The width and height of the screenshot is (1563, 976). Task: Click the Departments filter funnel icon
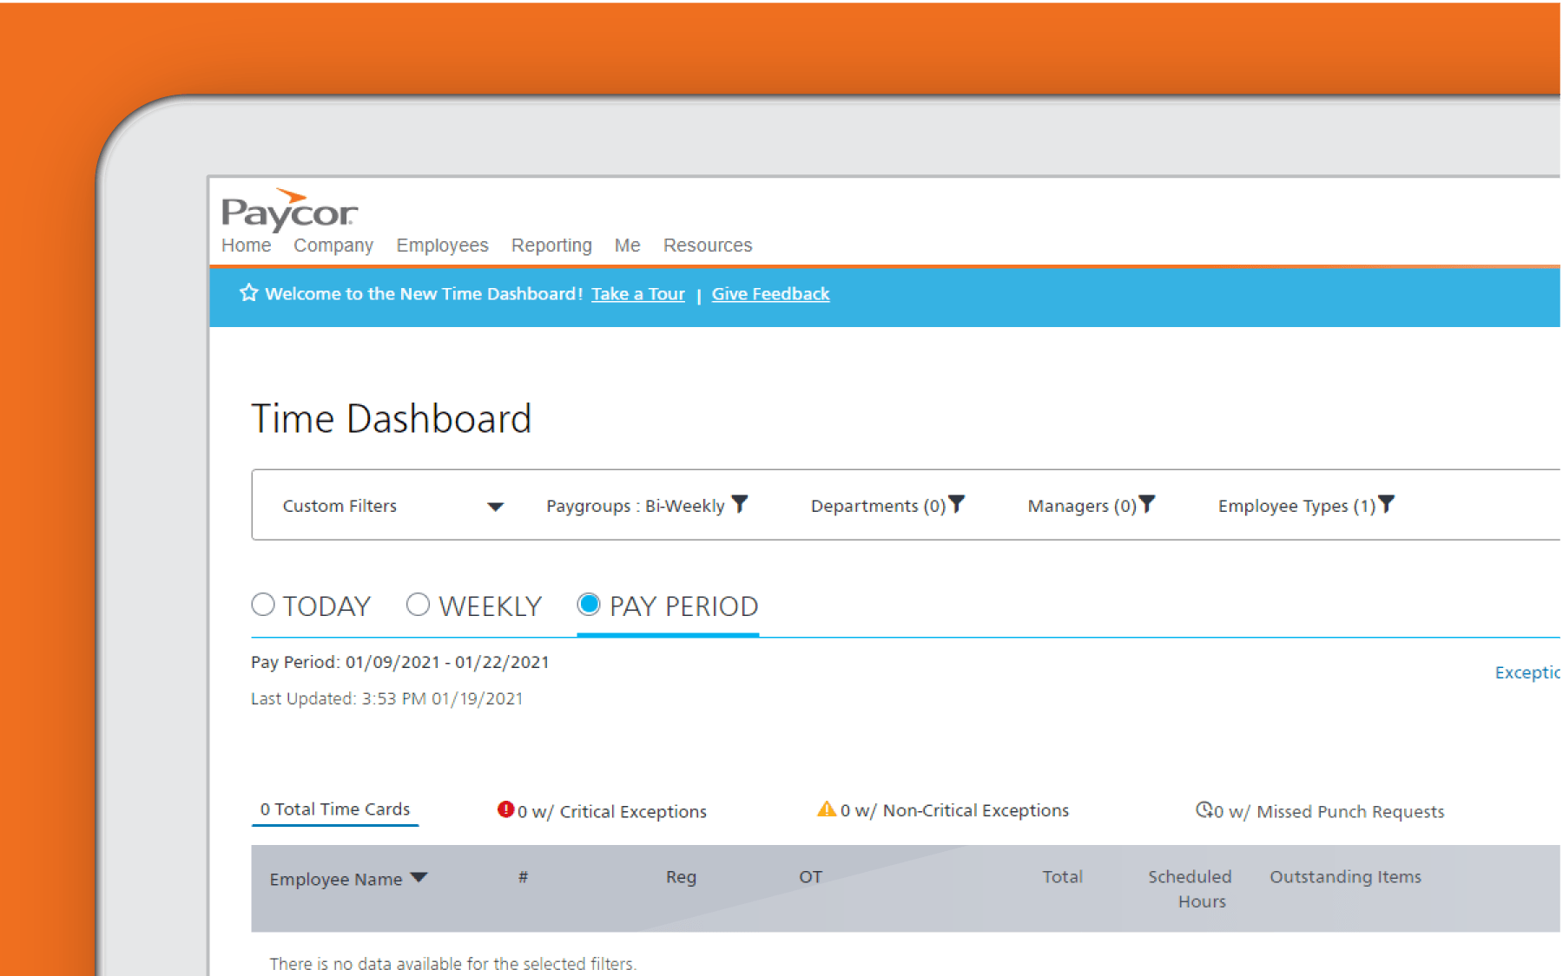[957, 504]
